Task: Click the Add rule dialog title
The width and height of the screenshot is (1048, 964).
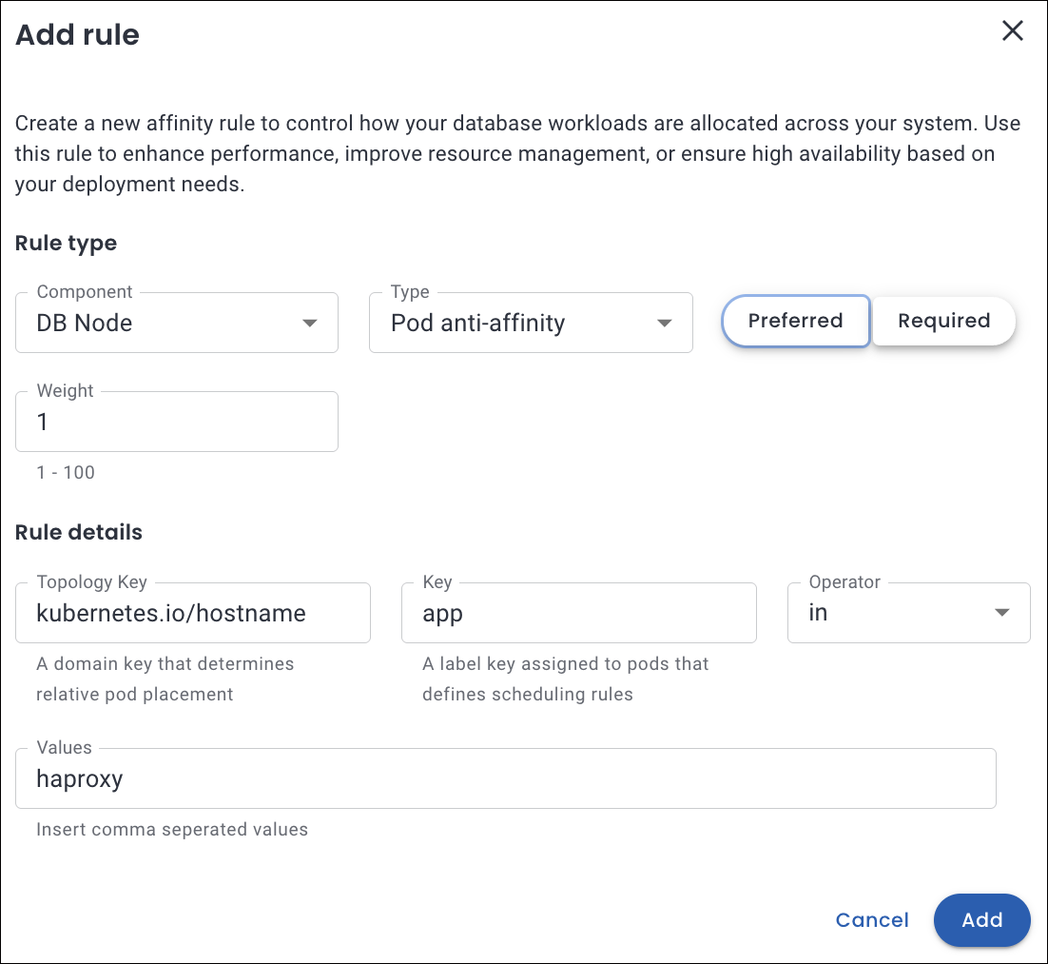Action: pyautogui.click(x=78, y=35)
